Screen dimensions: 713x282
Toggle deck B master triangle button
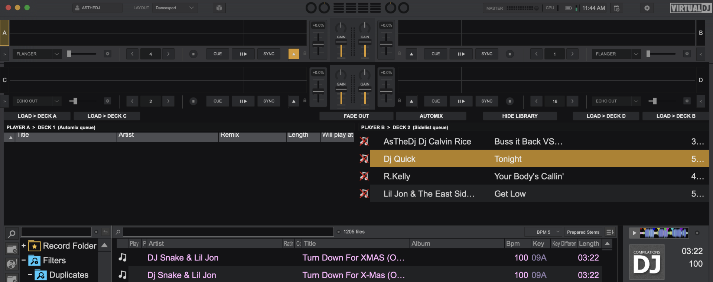coord(411,54)
